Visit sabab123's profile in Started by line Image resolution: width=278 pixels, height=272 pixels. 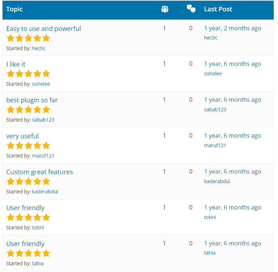(x=43, y=120)
